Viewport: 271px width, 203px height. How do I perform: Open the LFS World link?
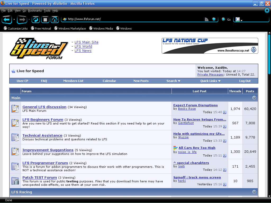[x=83, y=47]
